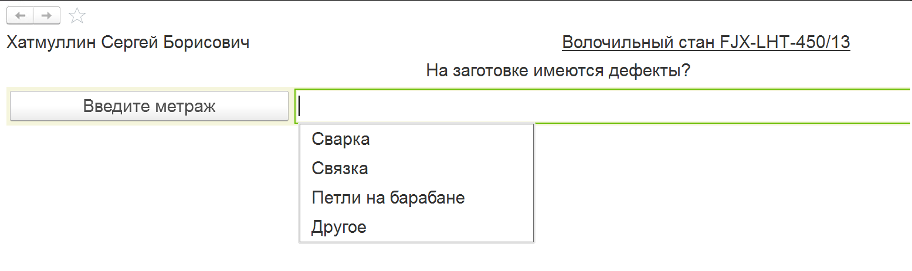Add page to favorites with star icon

tap(77, 16)
